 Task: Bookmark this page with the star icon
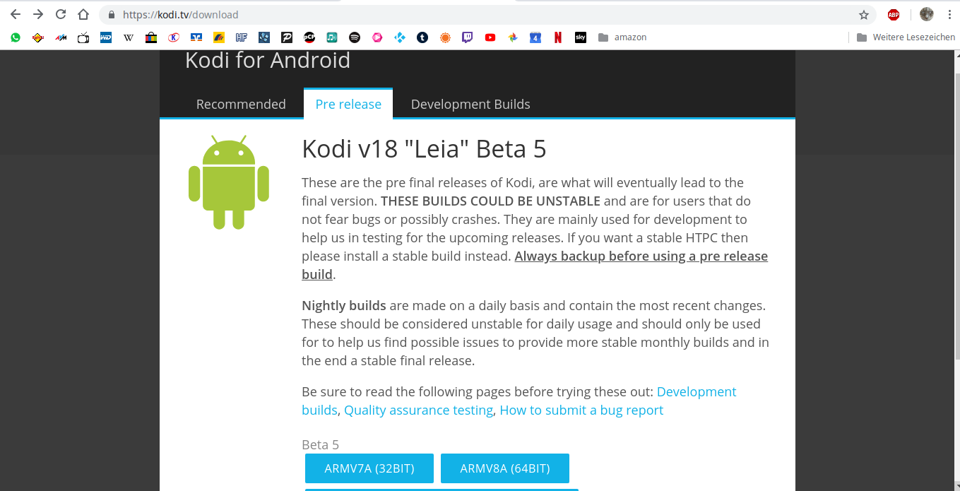[864, 14]
